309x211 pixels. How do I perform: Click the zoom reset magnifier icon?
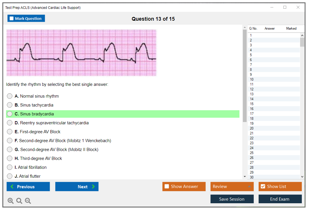(x=19, y=201)
